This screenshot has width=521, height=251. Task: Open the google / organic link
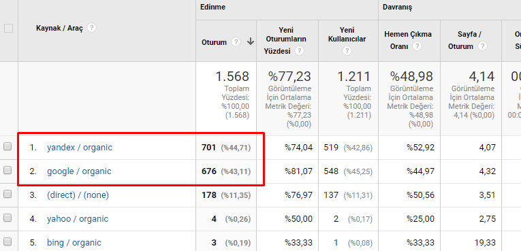tap(79, 171)
